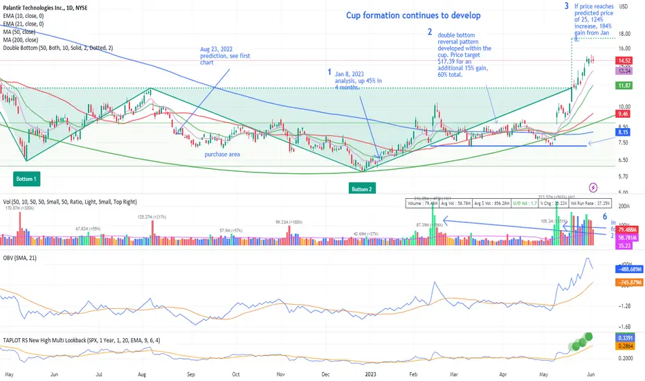Click the purple 13.34 price label

point(624,71)
